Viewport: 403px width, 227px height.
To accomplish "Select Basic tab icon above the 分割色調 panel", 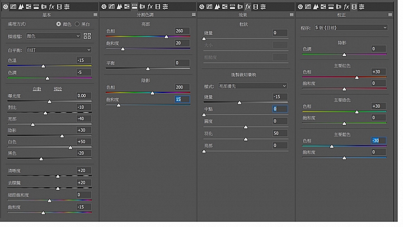I will pos(104,7).
